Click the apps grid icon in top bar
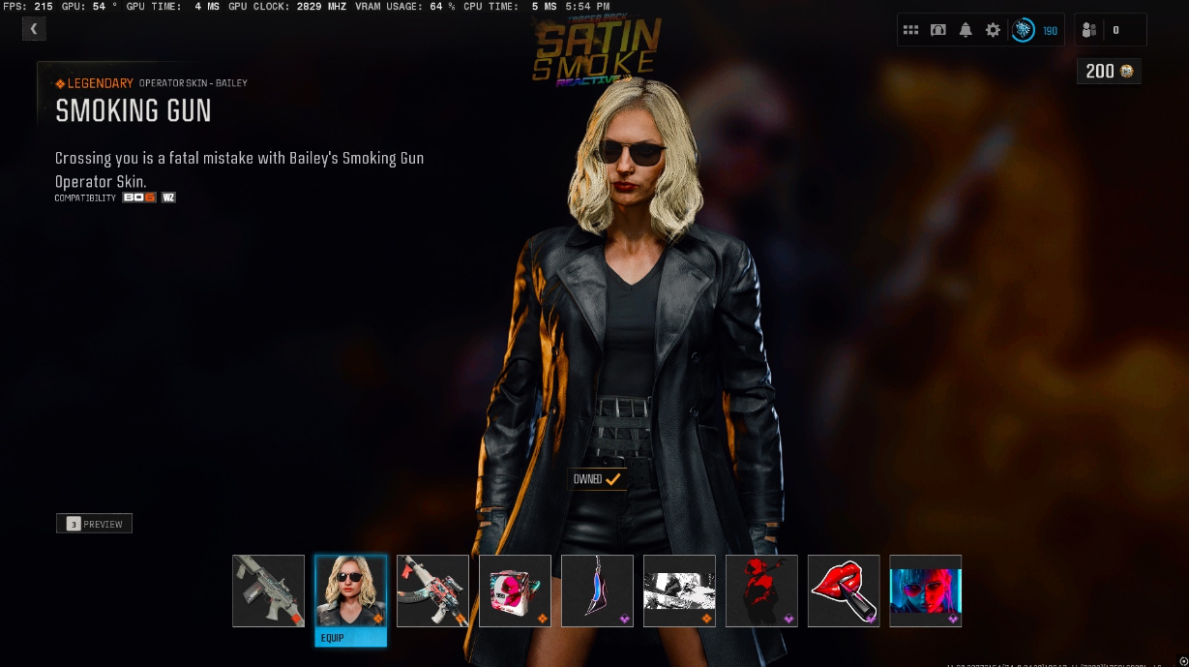Viewport: 1189px width, 667px height. (x=910, y=29)
